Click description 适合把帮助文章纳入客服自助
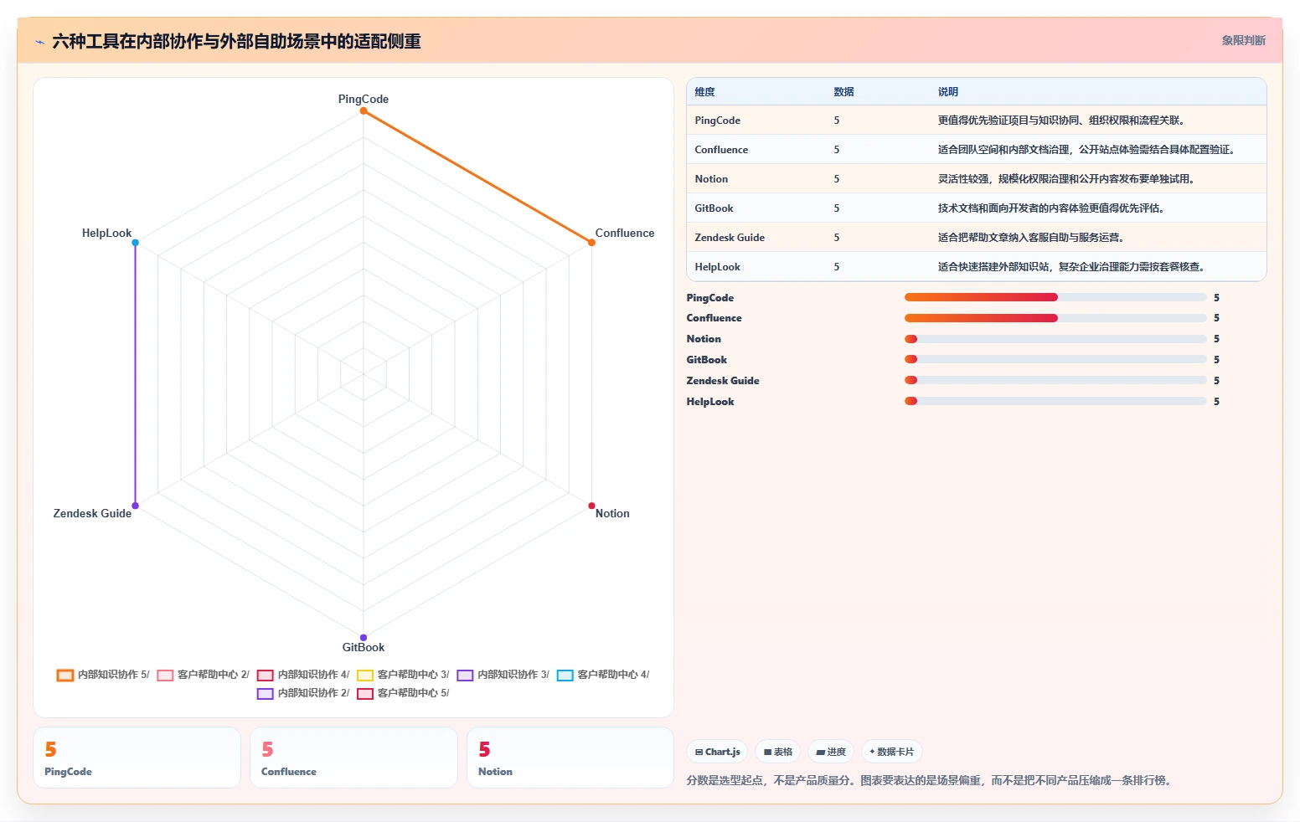Image resolution: width=1300 pixels, height=822 pixels. pyautogui.click(x=1030, y=238)
